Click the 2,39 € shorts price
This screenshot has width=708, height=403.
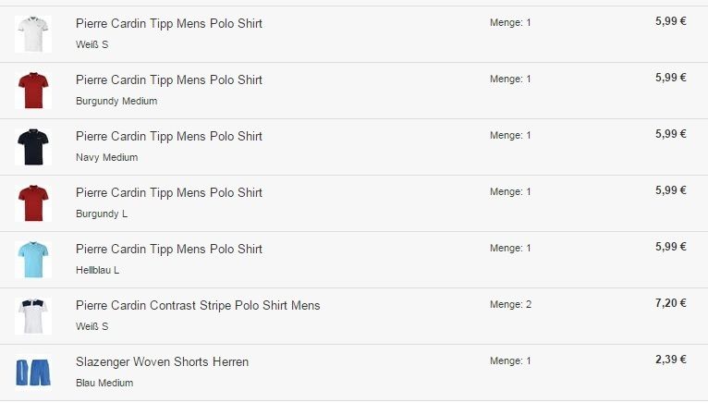[670, 360]
